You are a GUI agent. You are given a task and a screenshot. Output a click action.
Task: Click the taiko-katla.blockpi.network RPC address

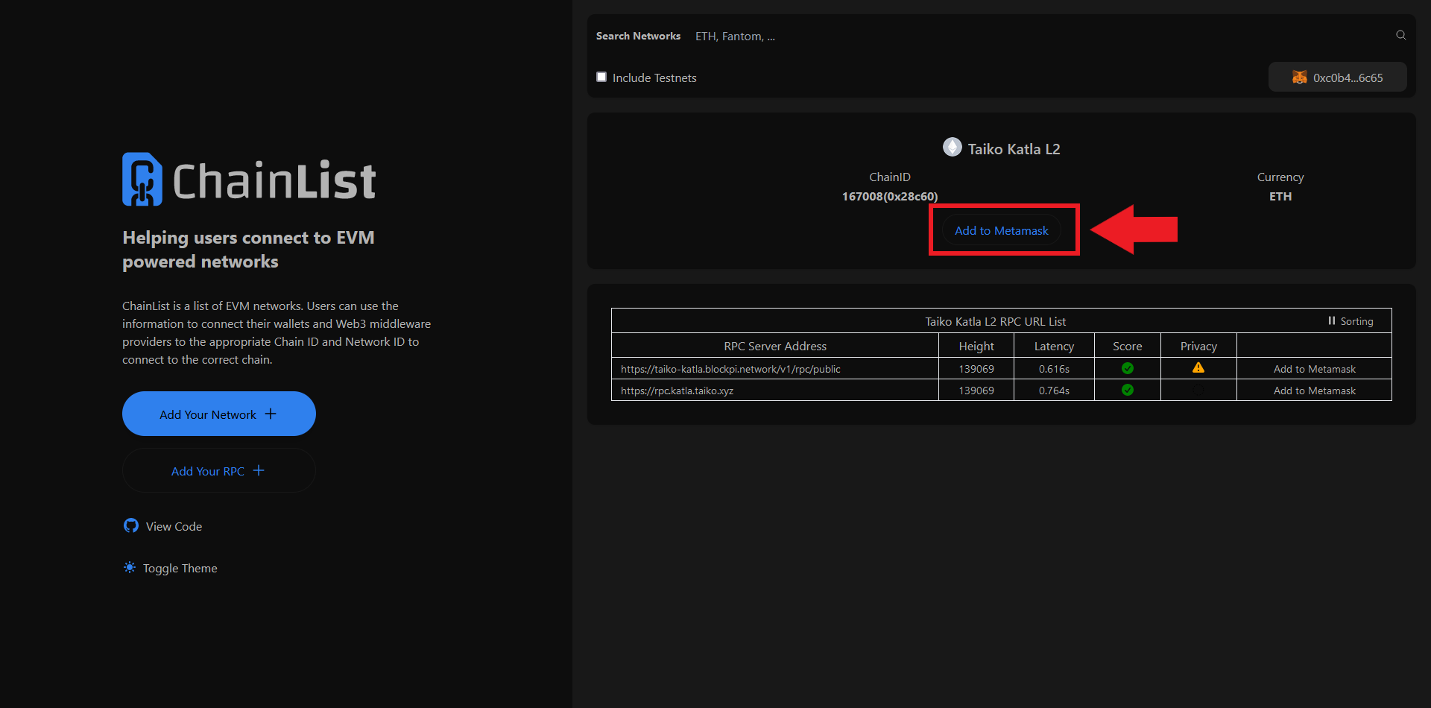(x=730, y=369)
